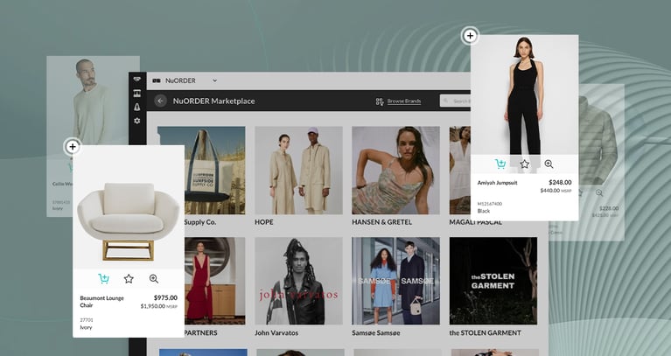Click the plus button above the Amiyah Jumpsuit card

tap(470, 36)
